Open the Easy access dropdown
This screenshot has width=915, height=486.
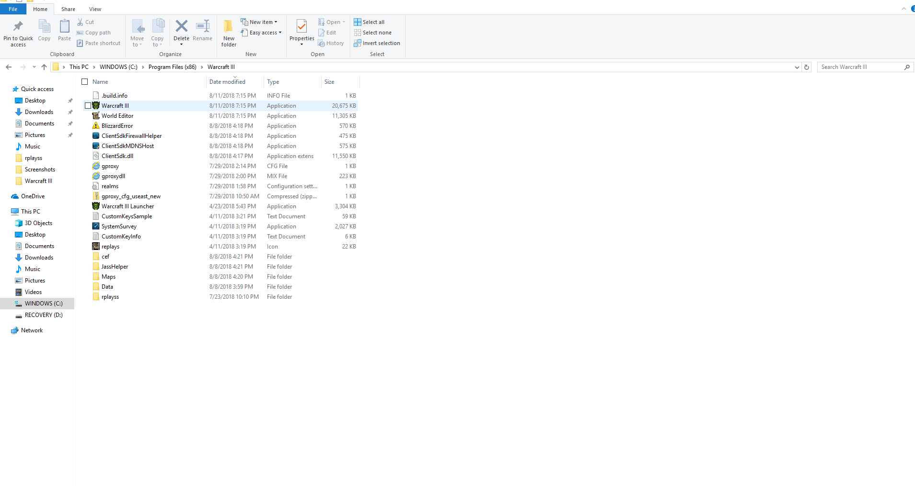[x=261, y=33]
